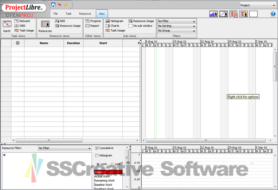Viewport: 278px width, 190px height.
Task: Click the task table horizontal scrollbar
Action: coord(49,140)
